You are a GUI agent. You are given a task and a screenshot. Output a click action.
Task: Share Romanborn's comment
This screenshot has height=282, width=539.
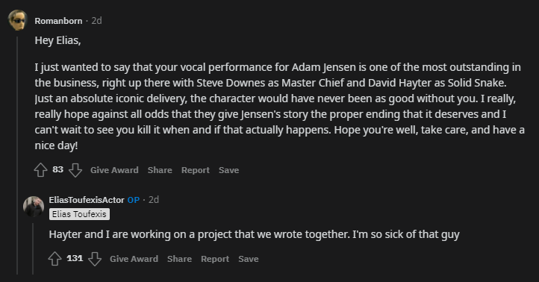[160, 170]
